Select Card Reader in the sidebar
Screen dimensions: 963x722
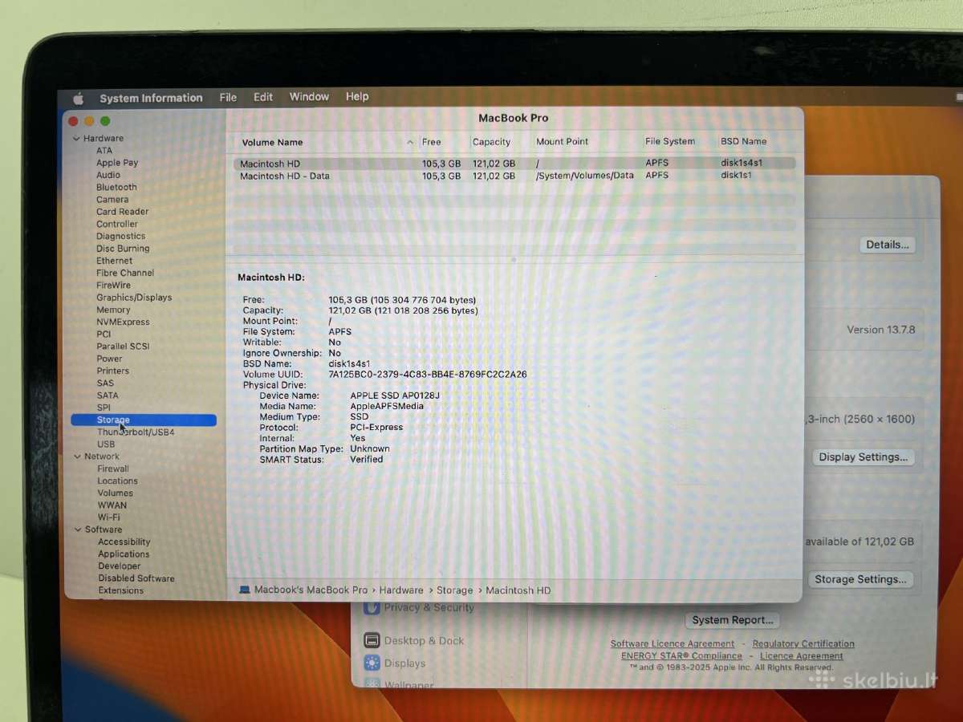[123, 212]
